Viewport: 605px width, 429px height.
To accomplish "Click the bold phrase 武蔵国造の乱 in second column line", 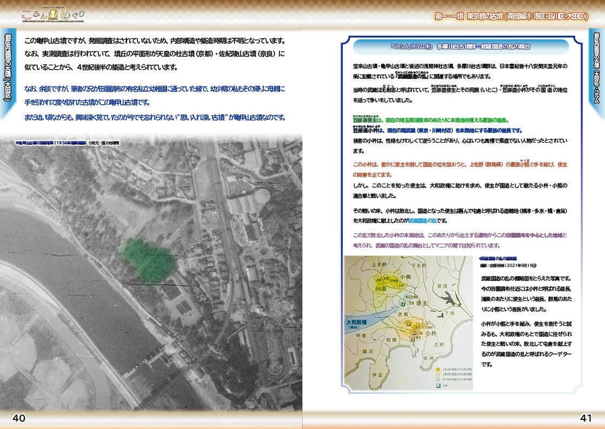I will click(x=412, y=76).
